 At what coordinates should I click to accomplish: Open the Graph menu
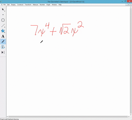(x=48, y=5)
